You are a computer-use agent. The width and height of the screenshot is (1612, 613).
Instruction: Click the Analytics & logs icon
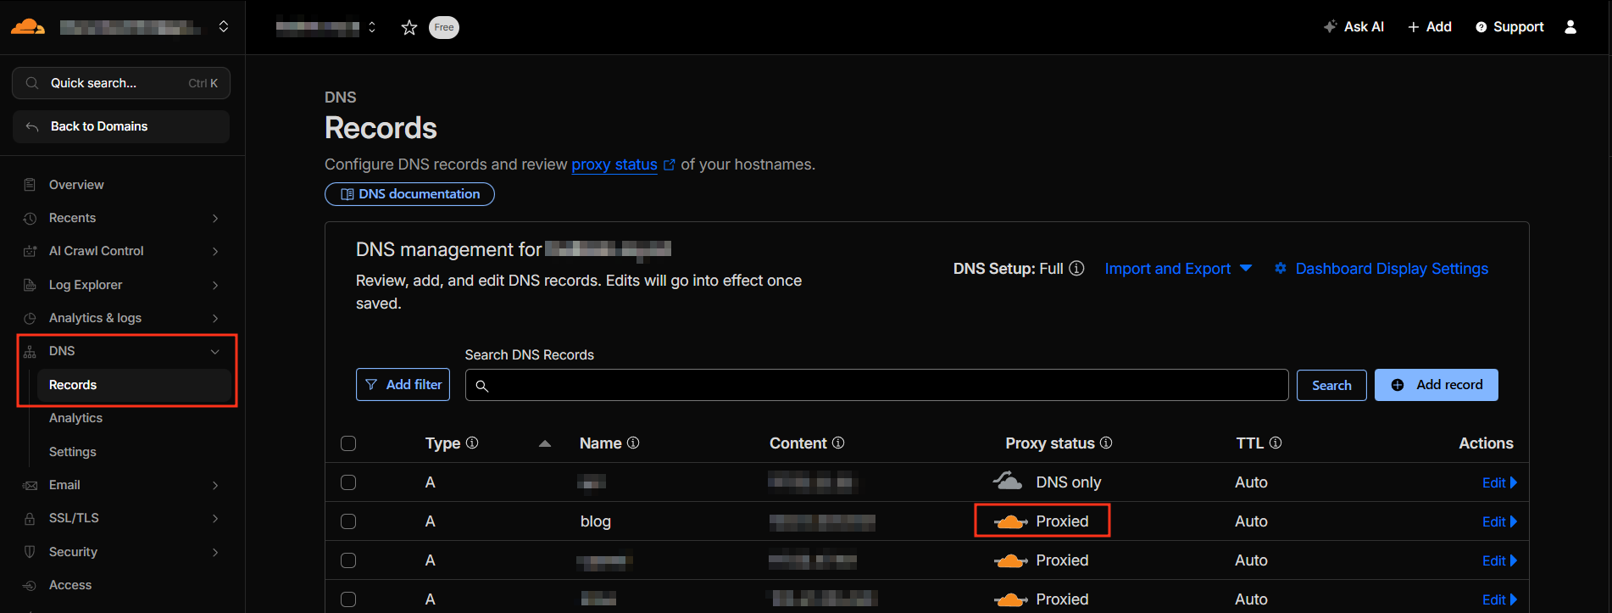(x=30, y=318)
